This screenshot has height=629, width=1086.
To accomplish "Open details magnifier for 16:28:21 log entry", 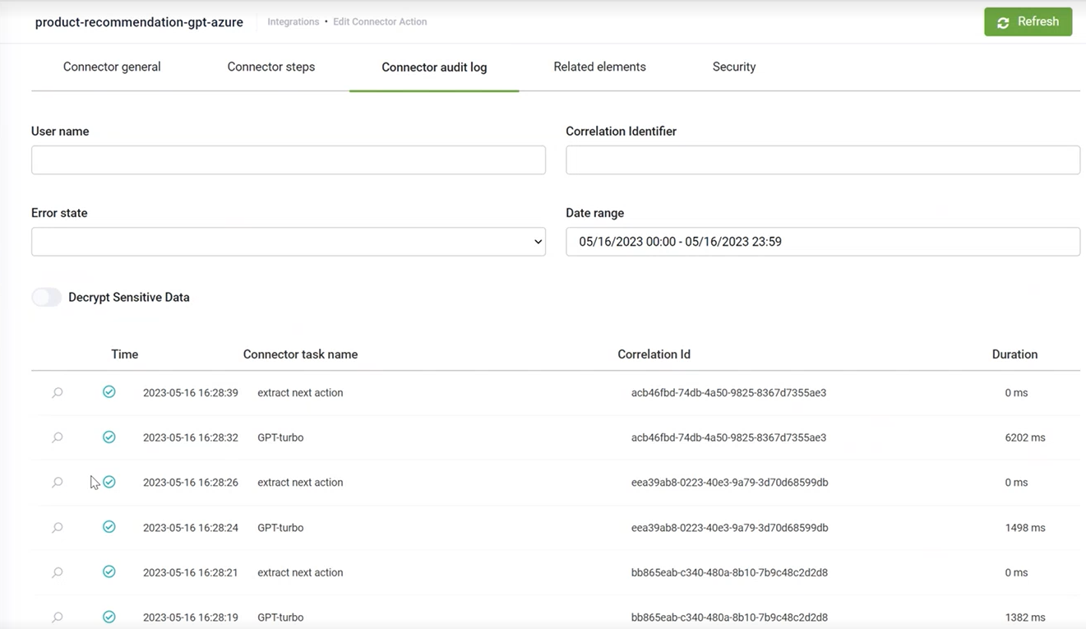I will (x=58, y=572).
